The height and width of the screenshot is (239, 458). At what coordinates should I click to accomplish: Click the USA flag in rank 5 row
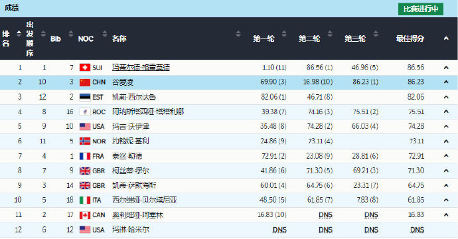tap(85, 127)
